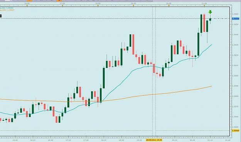Click the 18:00 session marker triangle

(x=98, y=6)
